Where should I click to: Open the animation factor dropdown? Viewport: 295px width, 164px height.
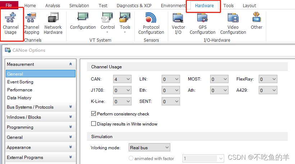point(203,158)
